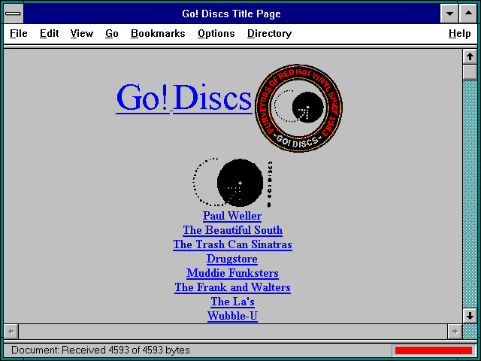Open The Frank and Walters link
The image size is (481, 361).
pyautogui.click(x=232, y=287)
